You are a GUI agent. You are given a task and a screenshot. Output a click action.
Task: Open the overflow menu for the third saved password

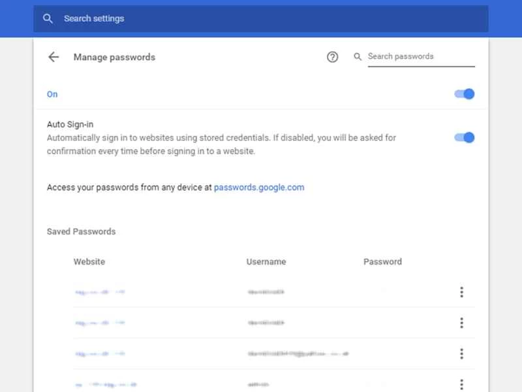point(461,353)
